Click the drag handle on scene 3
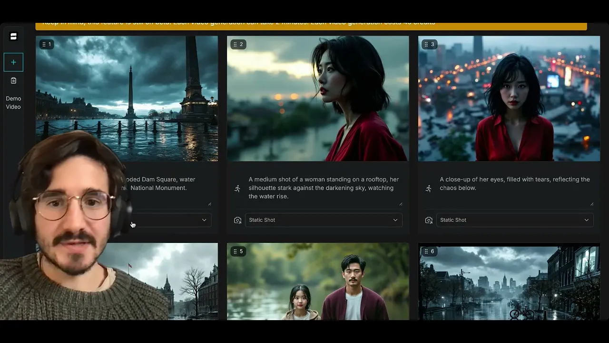This screenshot has height=343, width=609. click(426, 44)
